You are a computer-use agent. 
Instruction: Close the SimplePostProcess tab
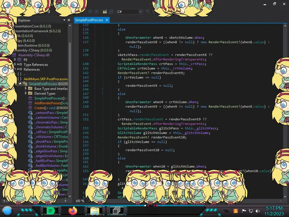coord(107,20)
